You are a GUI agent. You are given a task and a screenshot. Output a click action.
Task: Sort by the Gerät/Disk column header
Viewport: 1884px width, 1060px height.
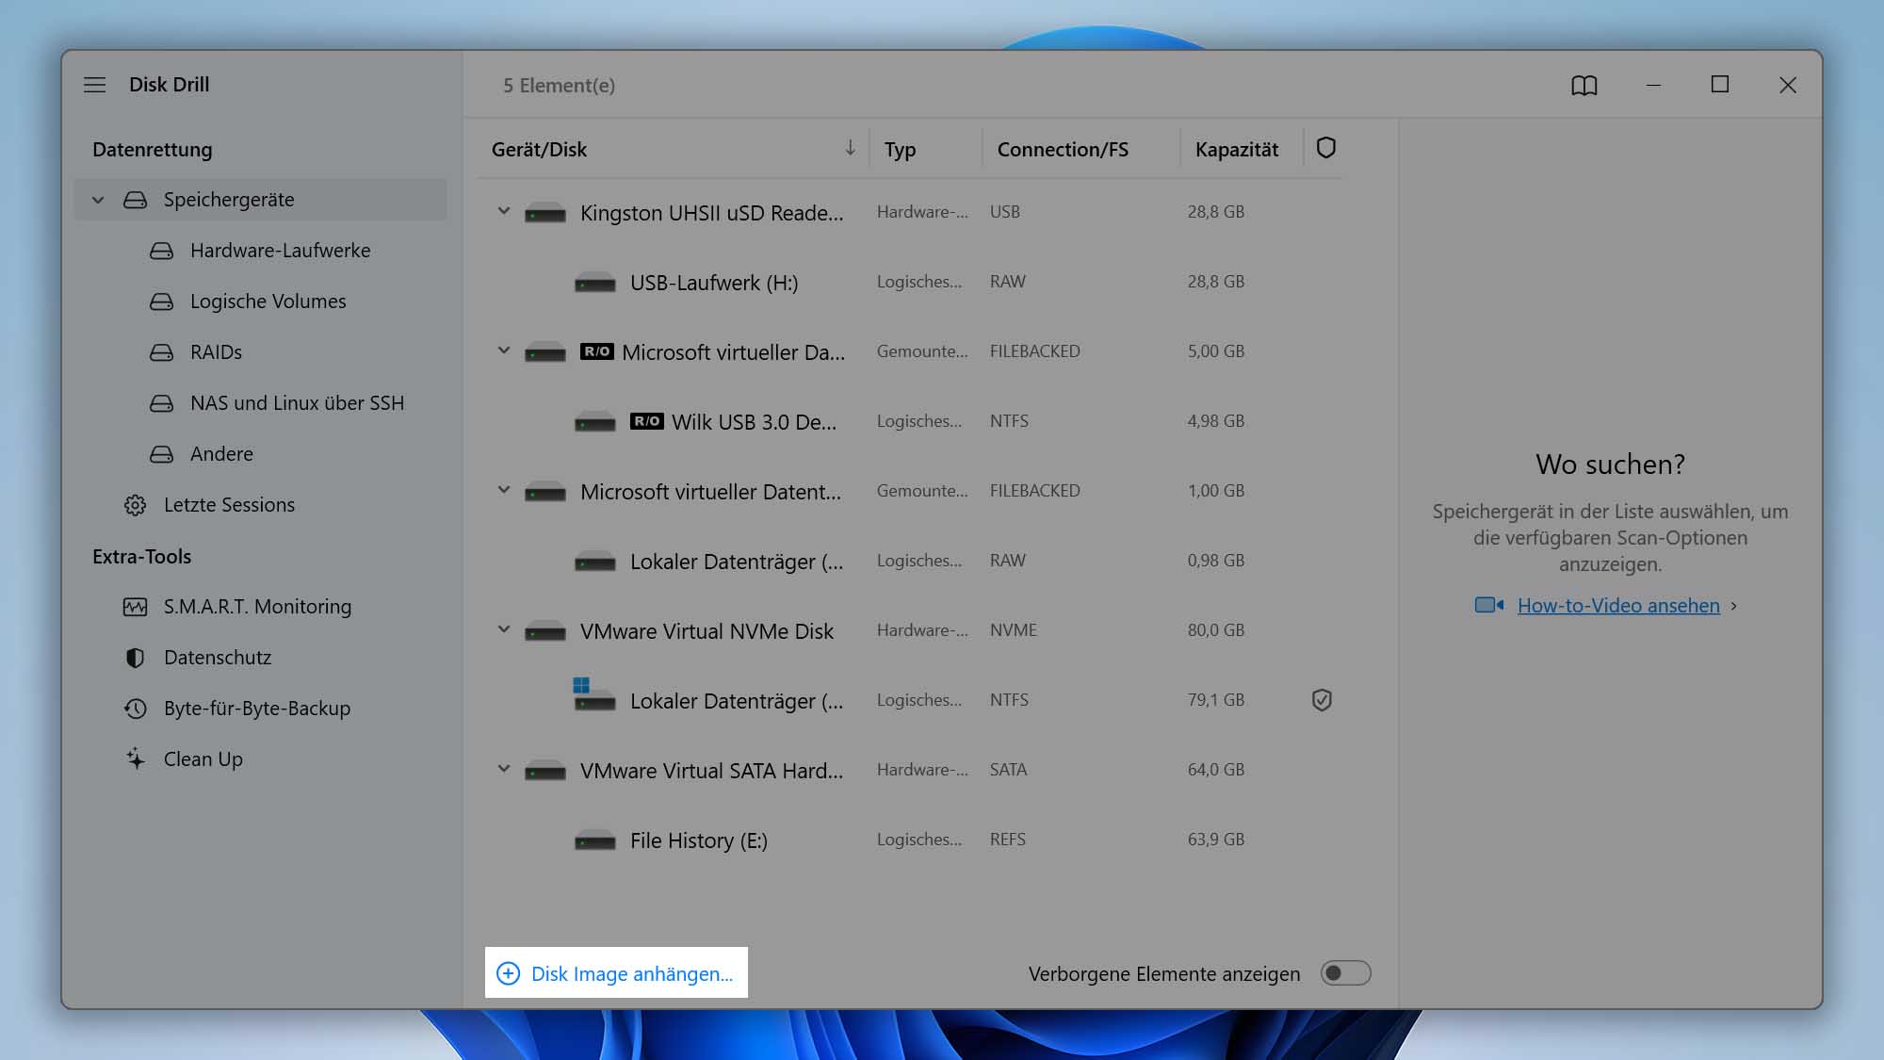pyautogui.click(x=539, y=150)
